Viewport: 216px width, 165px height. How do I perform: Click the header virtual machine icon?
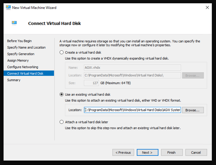click(x=14, y=23)
